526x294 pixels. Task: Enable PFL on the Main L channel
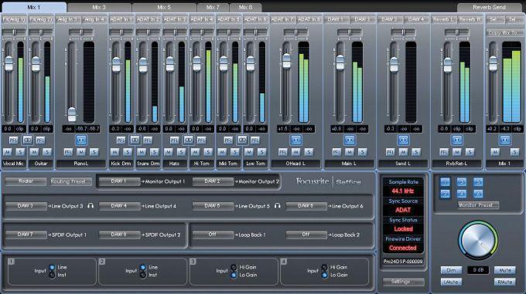click(336, 152)
